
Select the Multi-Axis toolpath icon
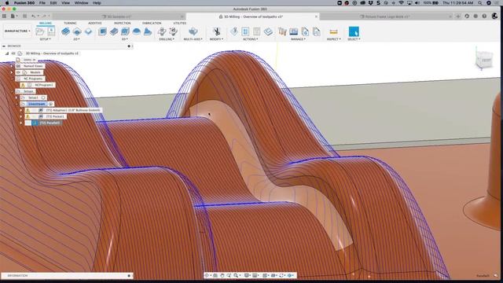point(193,31)
